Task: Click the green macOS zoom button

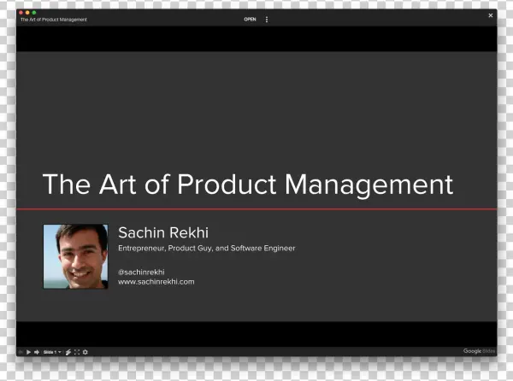Action: [34, 13]
